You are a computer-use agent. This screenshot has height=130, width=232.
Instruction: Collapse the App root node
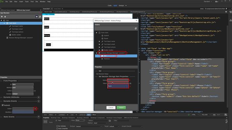pos(1,20)
